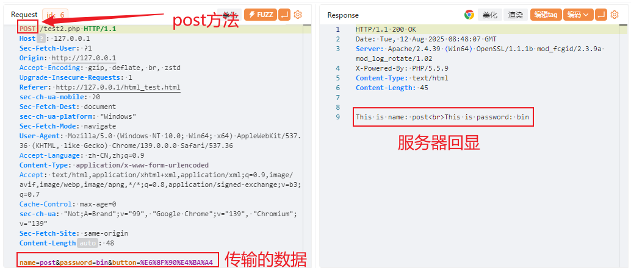The width and height of the screenshot is (631, 271).
Task: Open the Origin link http://127.0.0.1
Action: [x=84, y=58]
